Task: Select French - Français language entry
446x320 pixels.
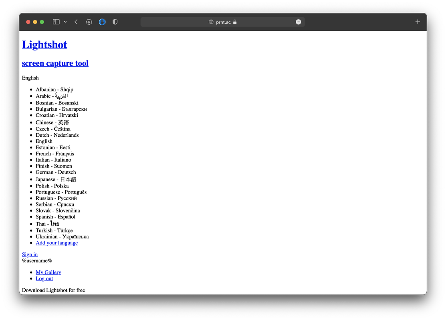Action: pos(55,154)
